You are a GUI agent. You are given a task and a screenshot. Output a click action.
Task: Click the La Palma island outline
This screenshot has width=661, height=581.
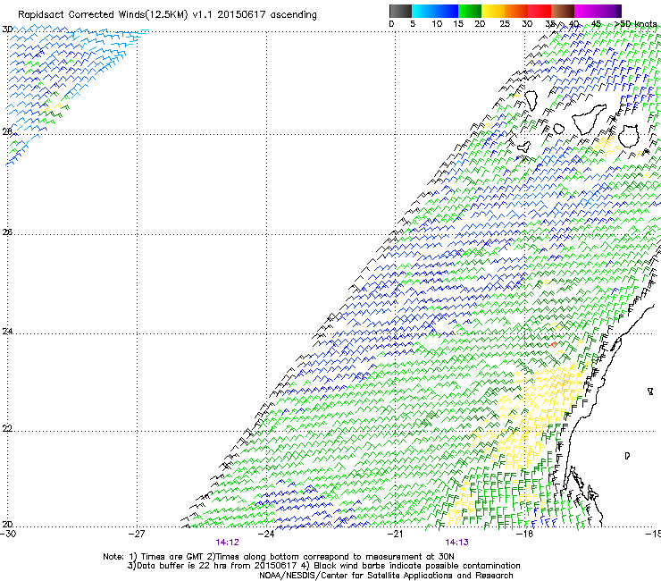click(x=531, y=101)
